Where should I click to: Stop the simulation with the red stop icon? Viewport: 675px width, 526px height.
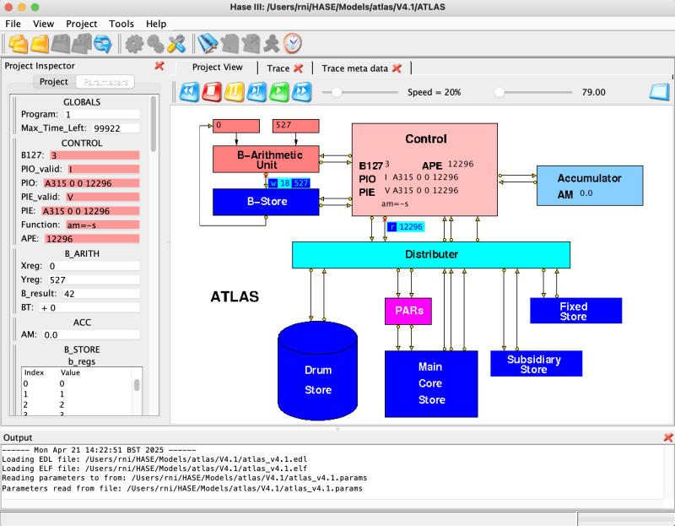(x=212, y=92)
